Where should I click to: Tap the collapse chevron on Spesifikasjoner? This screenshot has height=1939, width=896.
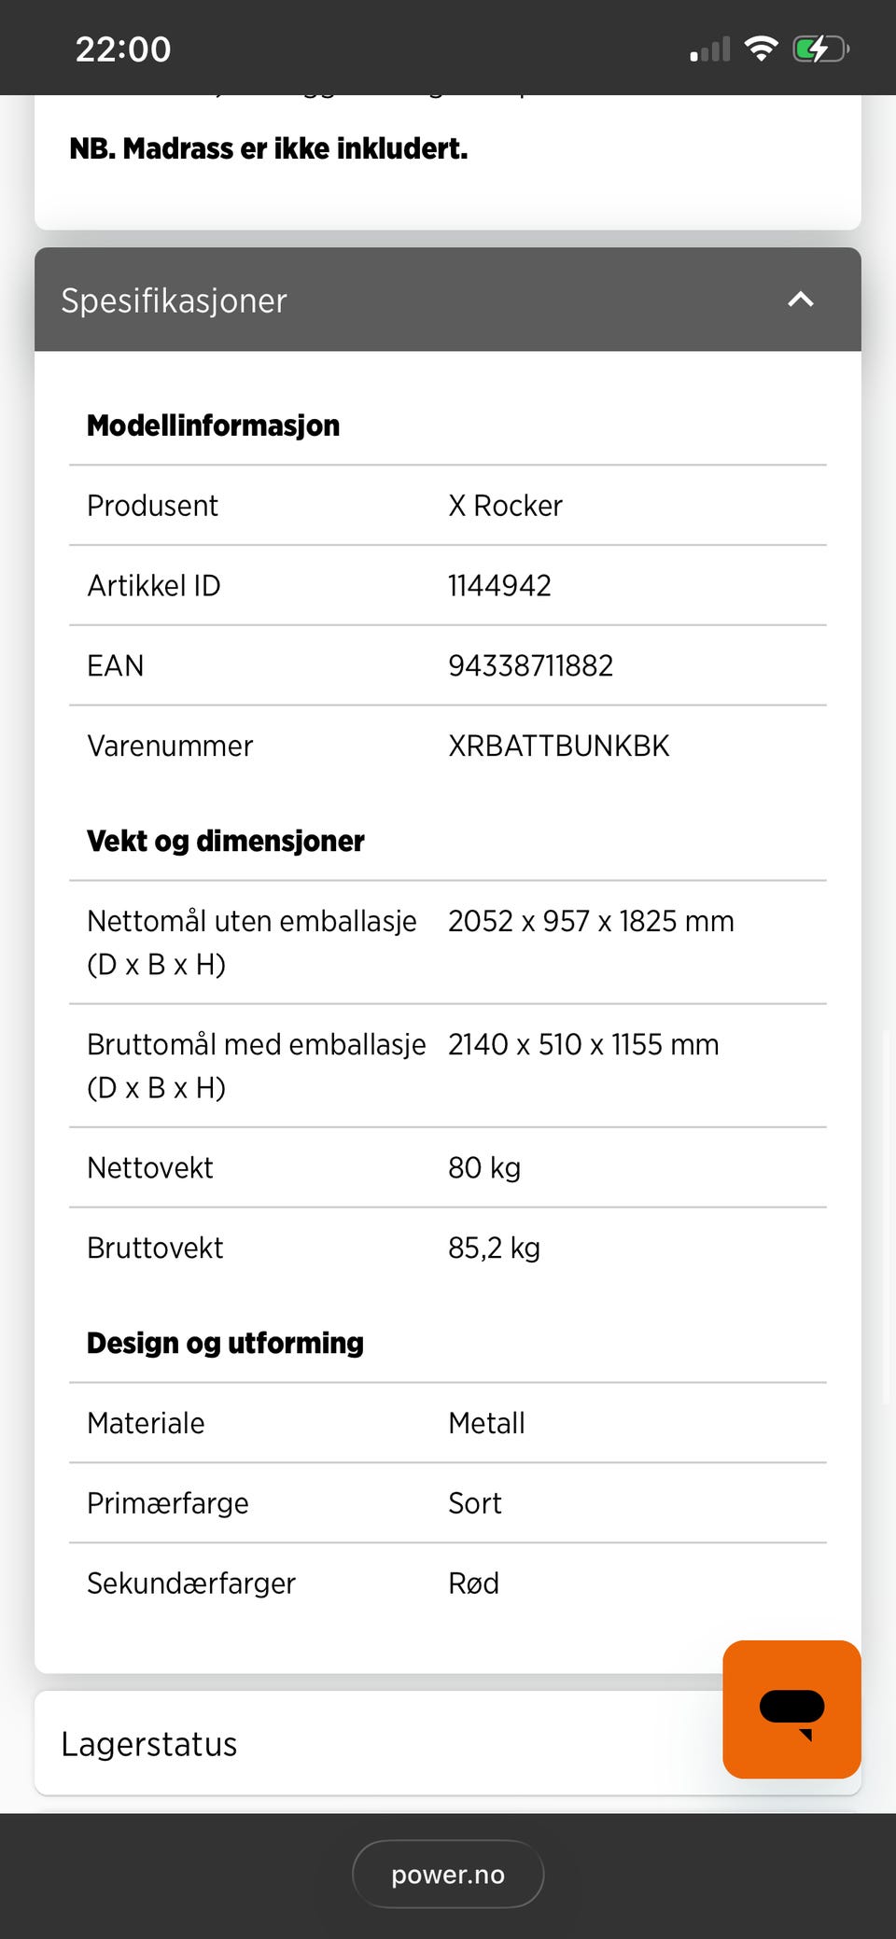point(800,300)
